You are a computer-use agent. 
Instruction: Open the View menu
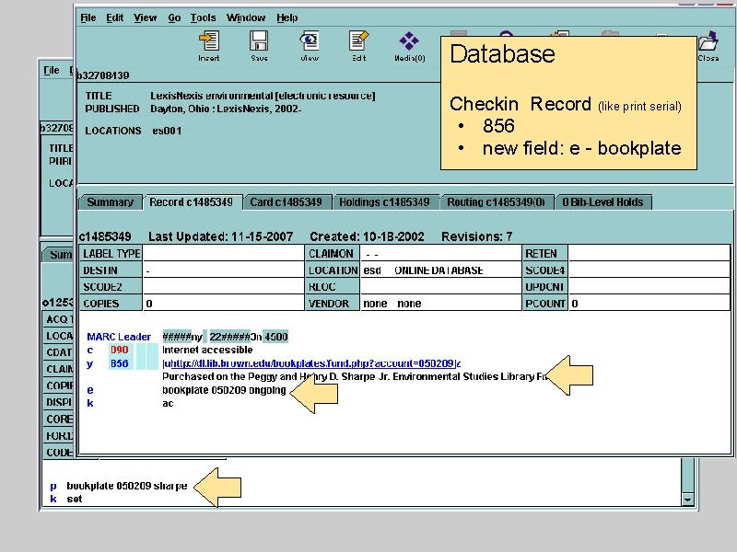tap(145, 17)
